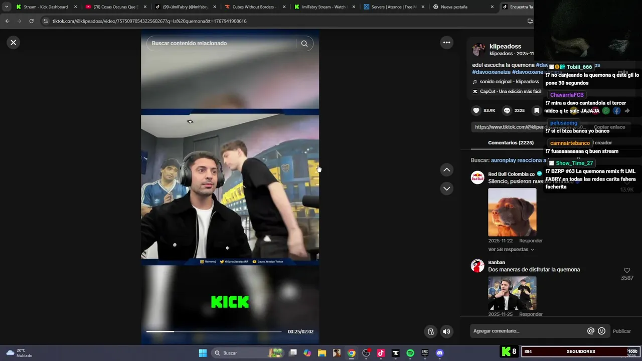This screenshot has height=361, width=642.
Task: Switch to the 'Cubes Without Borders' tab
Action: coord(255,7)
